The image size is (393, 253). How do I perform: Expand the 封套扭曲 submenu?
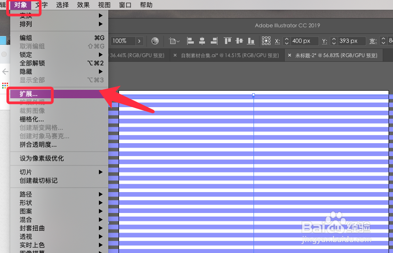(59, 228)
